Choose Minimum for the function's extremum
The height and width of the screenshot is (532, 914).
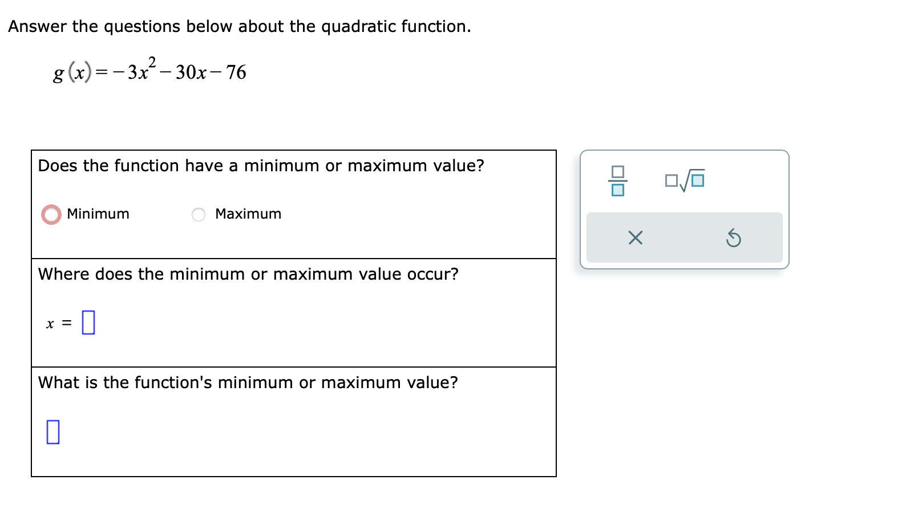[x=51, y=214]
